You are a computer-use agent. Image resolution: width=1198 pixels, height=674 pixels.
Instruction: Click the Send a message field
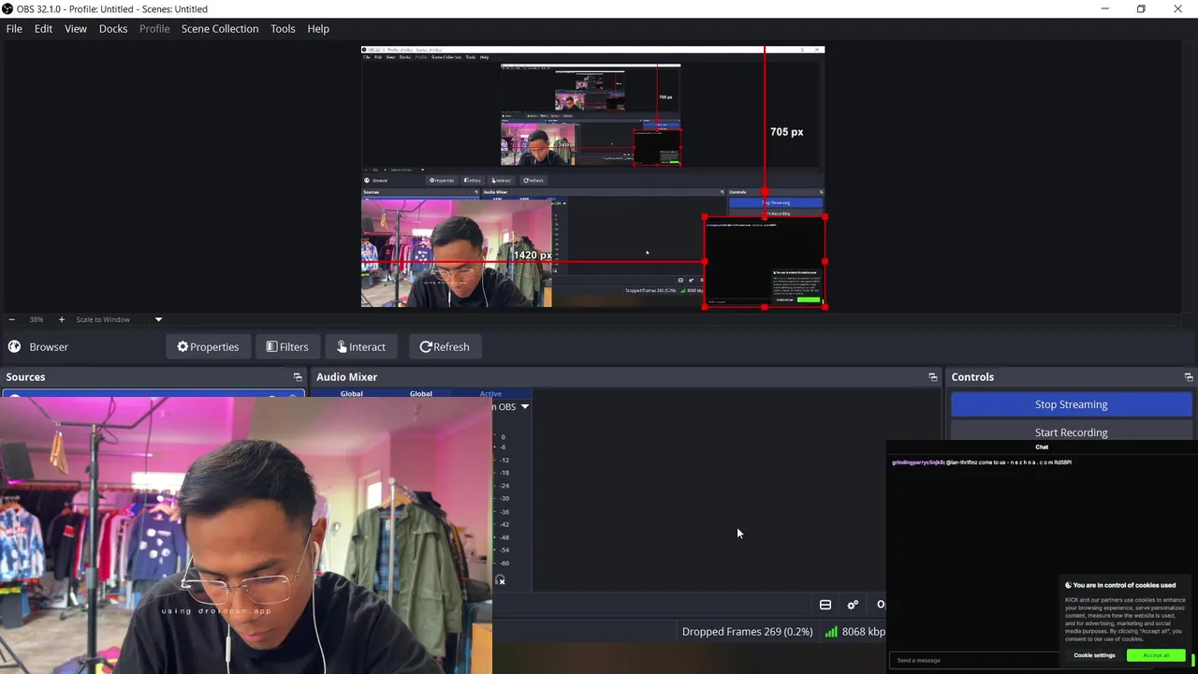pos(973,660)
